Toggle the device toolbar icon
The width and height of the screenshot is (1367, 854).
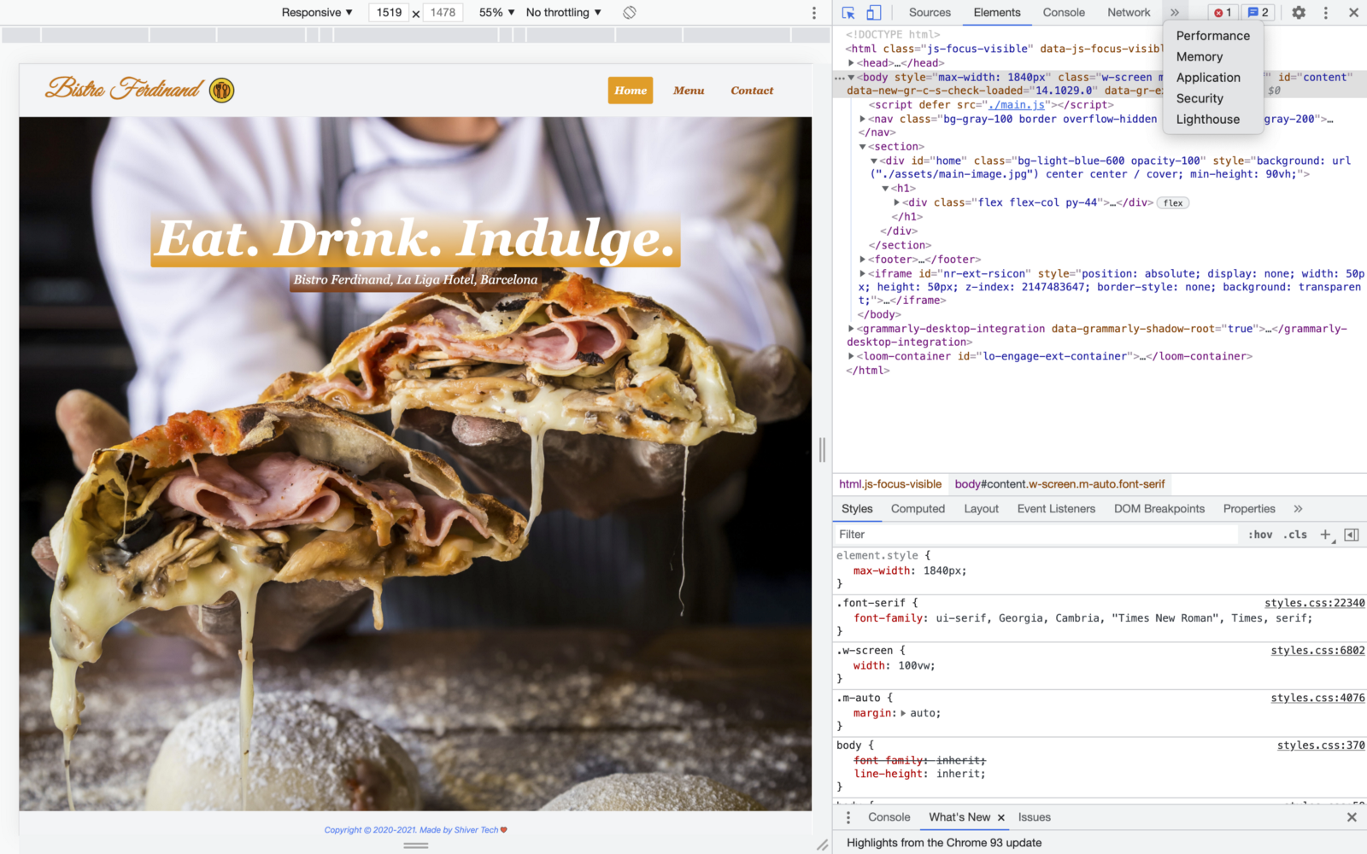tap(873, 13)
